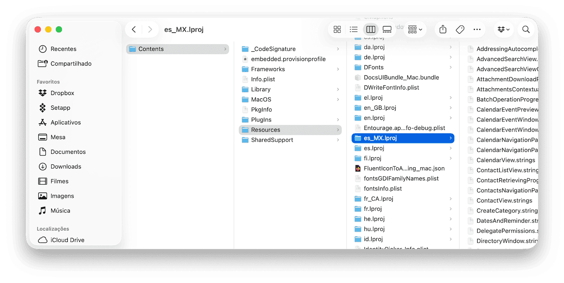Open the Dropbox toolbar dropdown
The width and height of the screenshot is (564, 283).
coord(504,29)
